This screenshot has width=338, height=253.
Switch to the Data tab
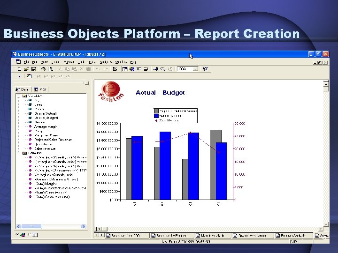(23, 89)
